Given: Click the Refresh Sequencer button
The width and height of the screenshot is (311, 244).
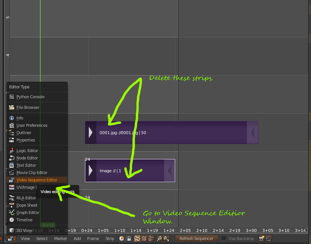Looking at the screenshot, I should (x=197, y=238).
